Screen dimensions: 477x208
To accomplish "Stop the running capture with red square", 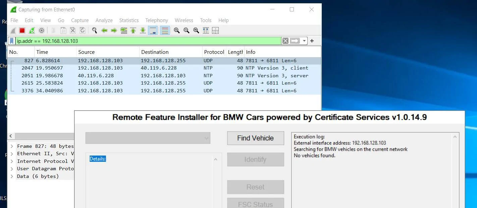I will tap(22, 30).
